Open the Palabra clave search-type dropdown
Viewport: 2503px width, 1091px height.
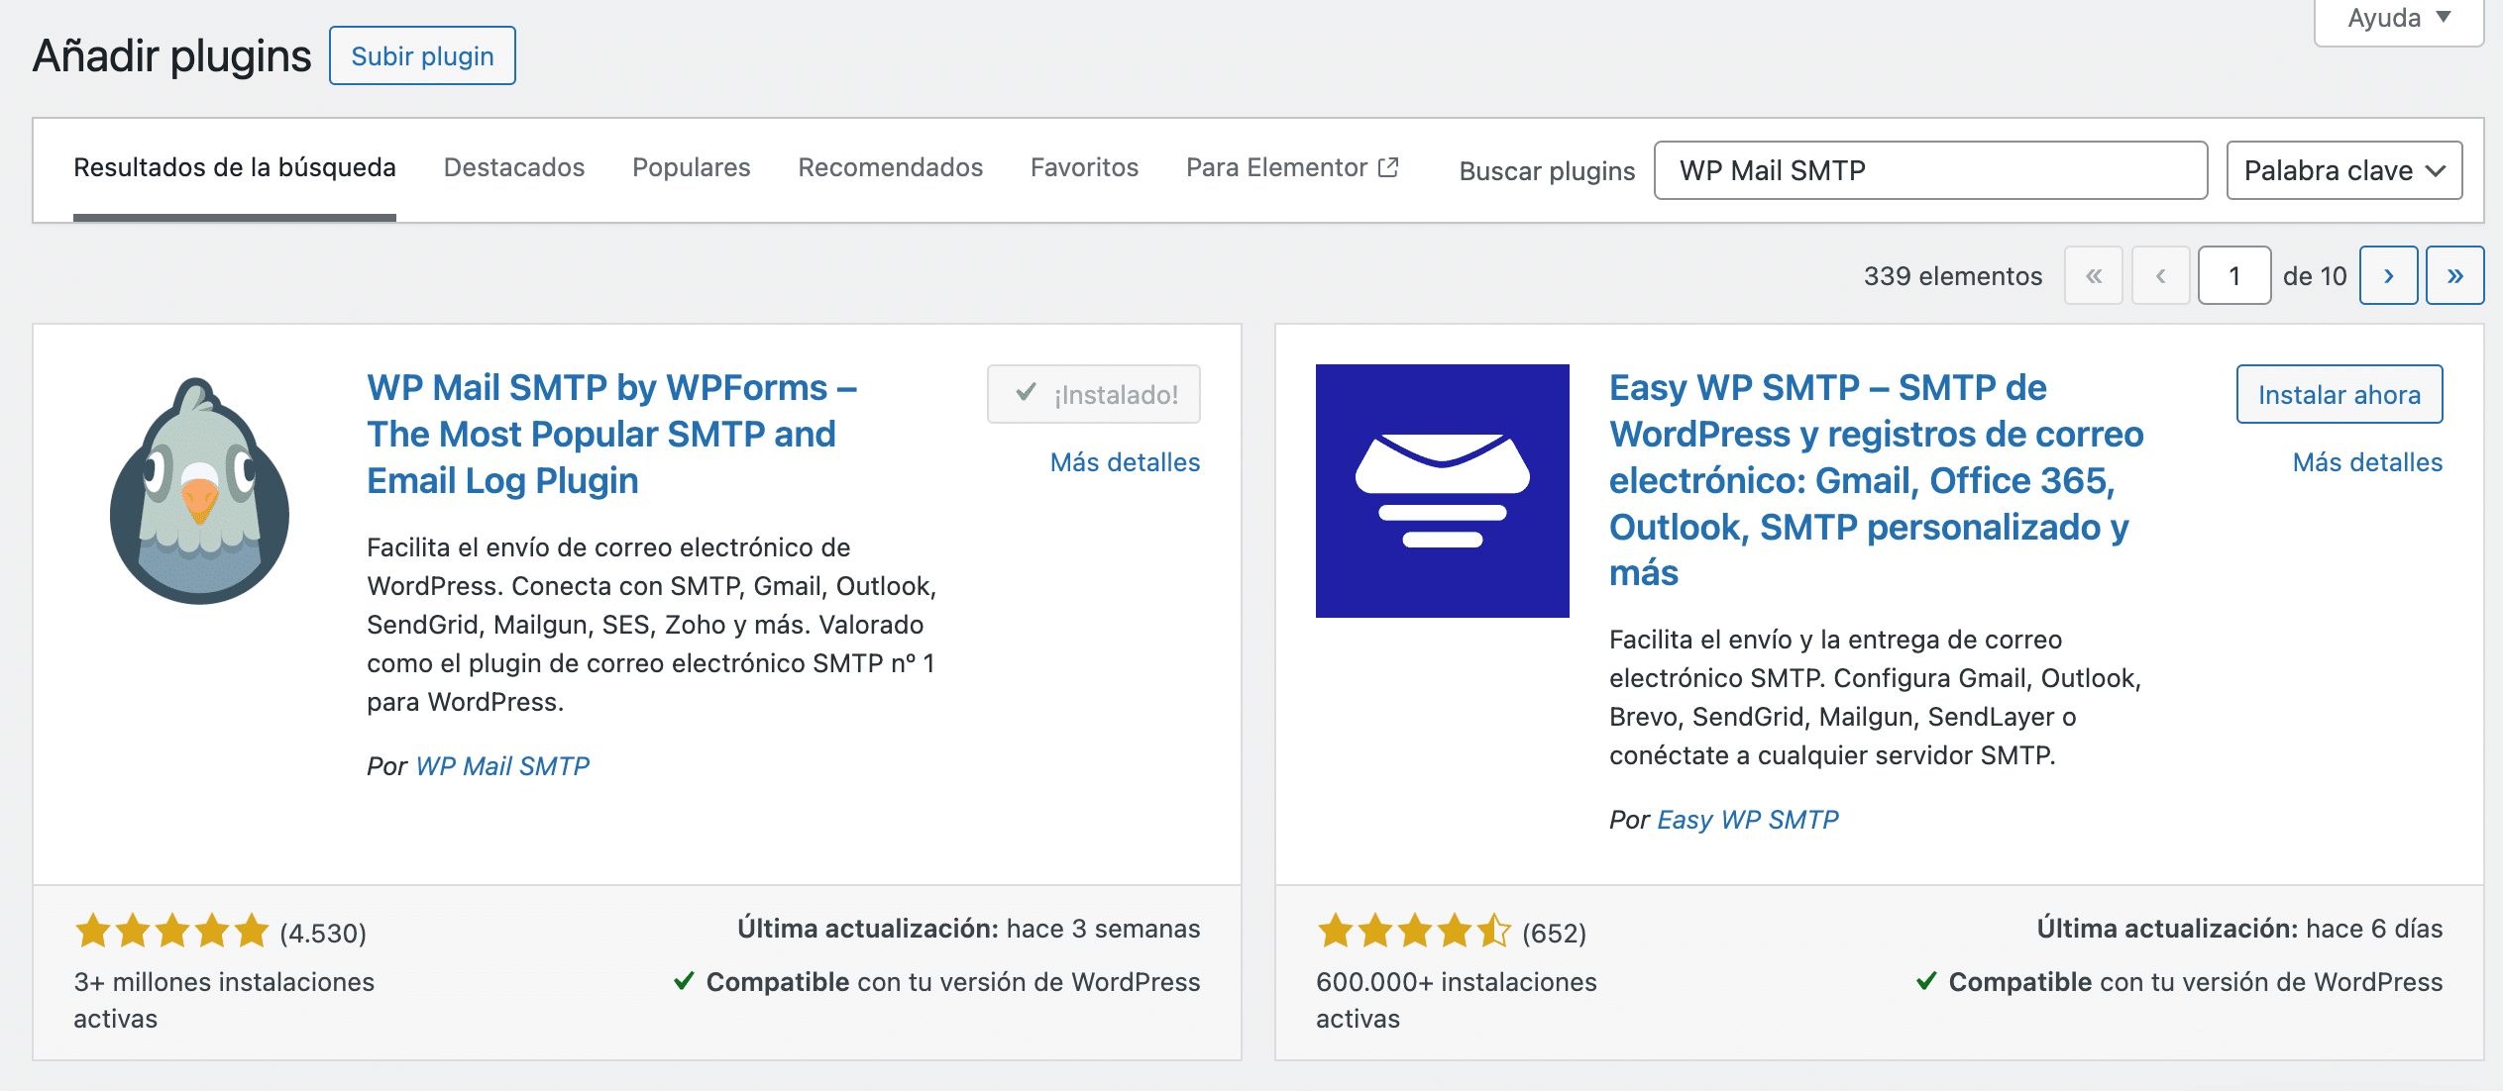(2343, 170)
